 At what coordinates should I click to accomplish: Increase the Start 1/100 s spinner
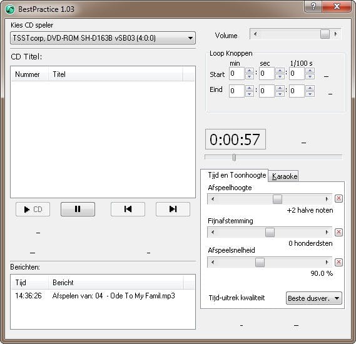310,71
